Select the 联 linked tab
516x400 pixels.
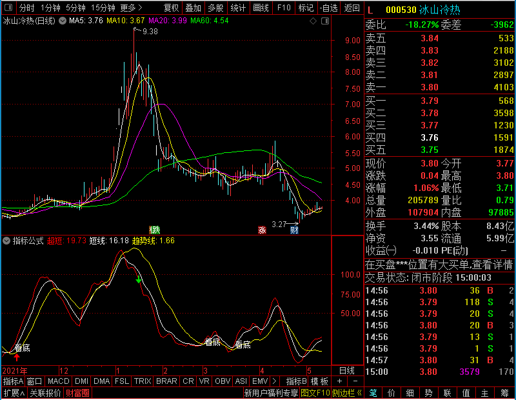[x=447, y=393]
